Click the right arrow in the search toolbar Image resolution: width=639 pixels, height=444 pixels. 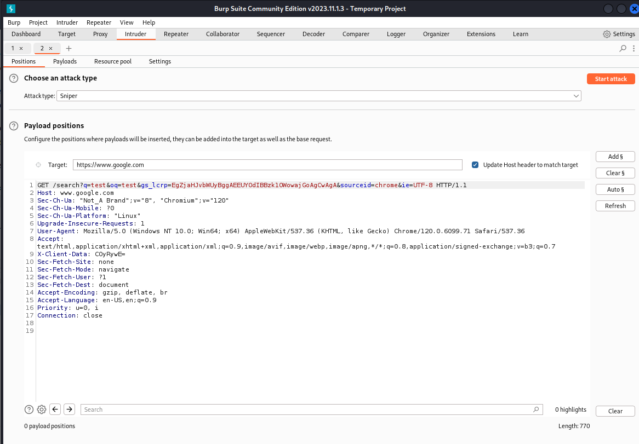click(69, 409)
